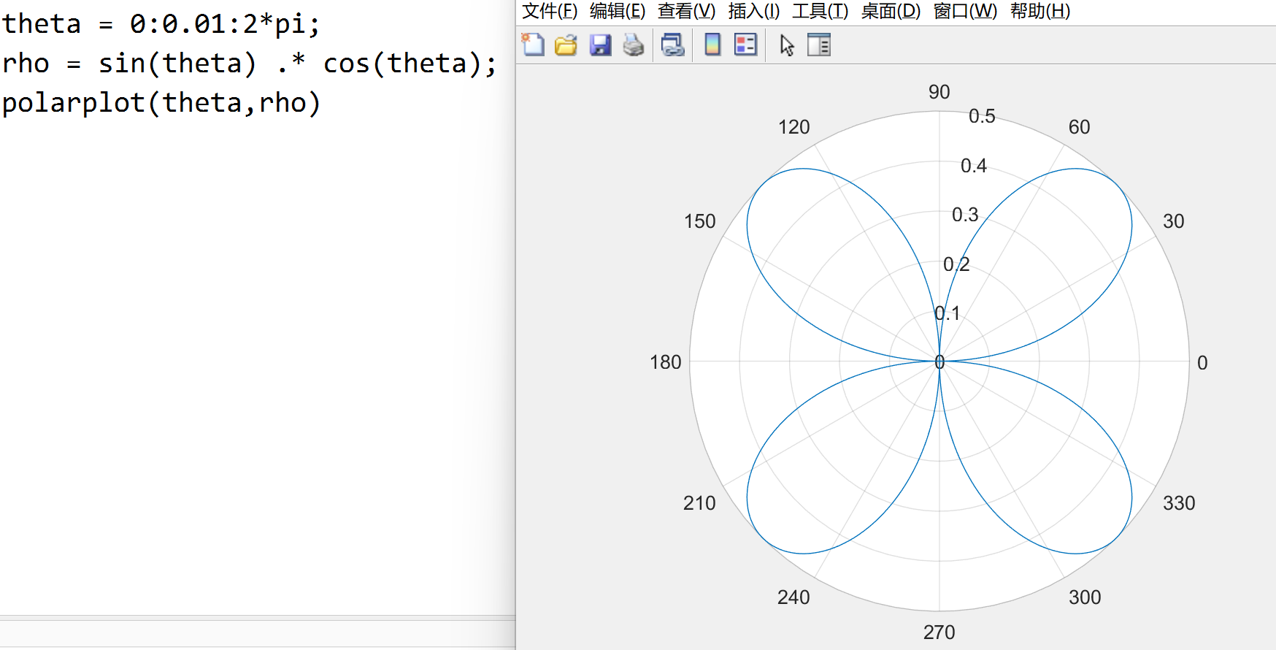Viewport: 1276px width, 650px height.
Task: Click the New Figure toolbar icon
Action: [533, 45]
